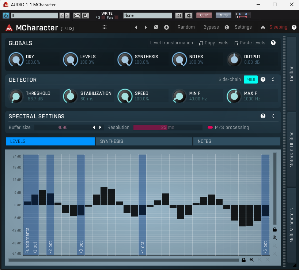Click the vertical axis lock icon
Image resolution: width=299 pixels, height=270 pixels.
275,229
